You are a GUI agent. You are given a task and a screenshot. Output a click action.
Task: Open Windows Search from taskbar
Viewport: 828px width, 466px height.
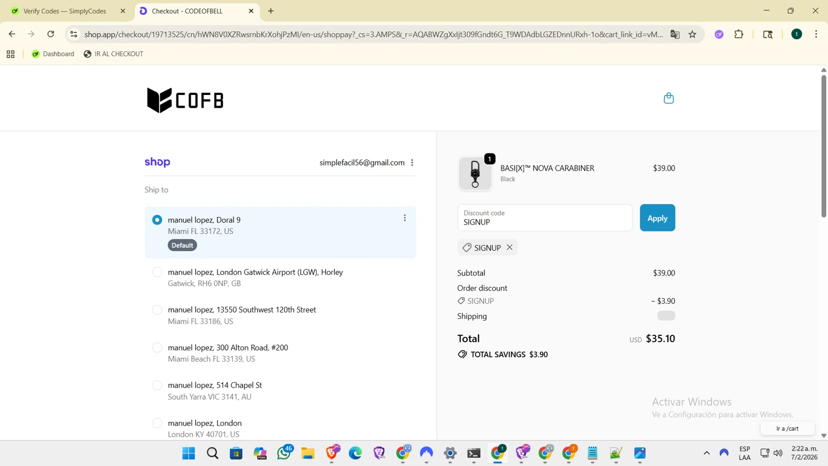tap(213, 453)
